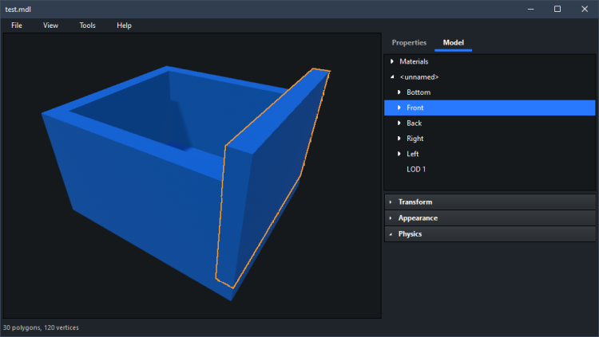The height and width of the screenshot is (337, 599).
Task: Expand the Back node arrow
Action: coord(399,123)
